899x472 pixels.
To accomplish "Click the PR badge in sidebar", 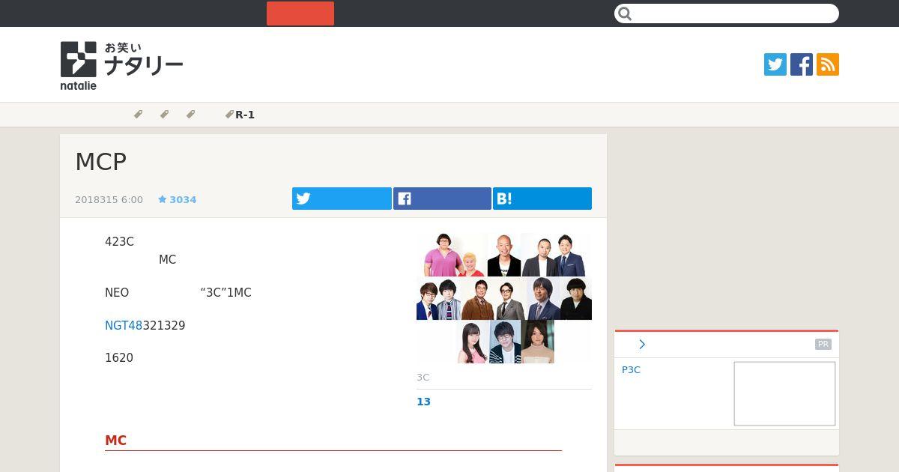I will [x=823, y=344].
